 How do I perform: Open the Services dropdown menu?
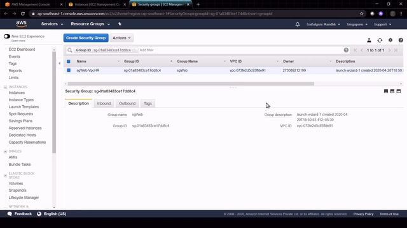52,24
